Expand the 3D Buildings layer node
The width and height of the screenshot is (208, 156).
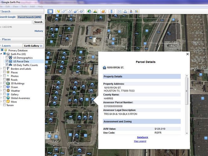pyautogui.click(x=1, y=83)
